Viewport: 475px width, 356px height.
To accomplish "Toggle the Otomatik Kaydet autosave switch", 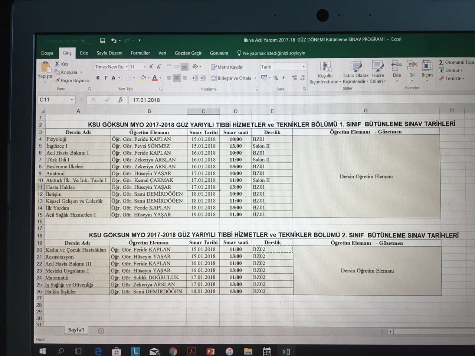I will point(87,41).
